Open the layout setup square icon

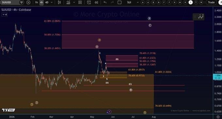click(119, 2)
